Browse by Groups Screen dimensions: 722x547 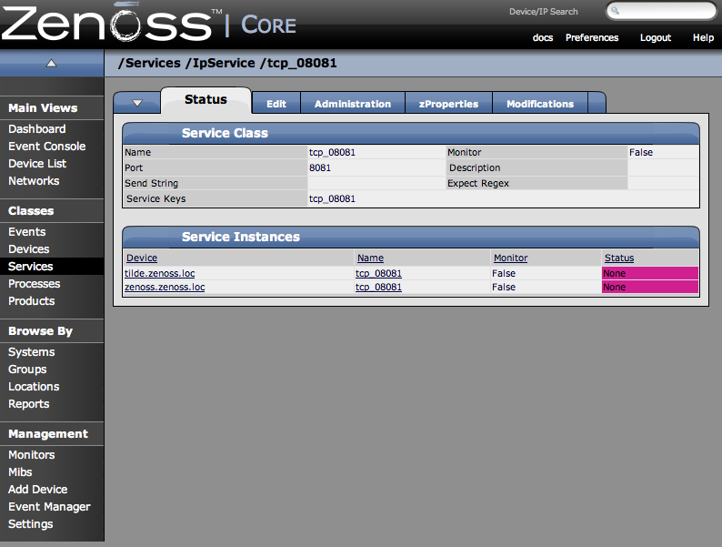pyautogui.click(x=27, y=370)
